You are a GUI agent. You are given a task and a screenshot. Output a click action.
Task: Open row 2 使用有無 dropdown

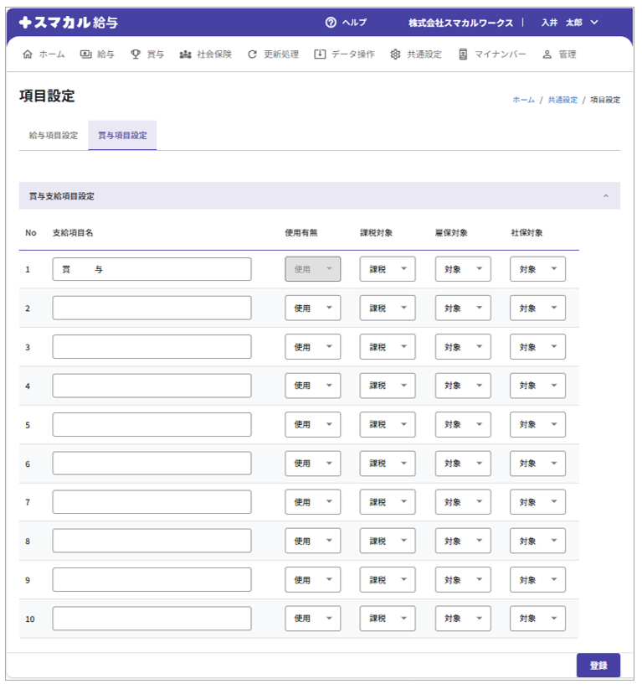click(312, 308)
